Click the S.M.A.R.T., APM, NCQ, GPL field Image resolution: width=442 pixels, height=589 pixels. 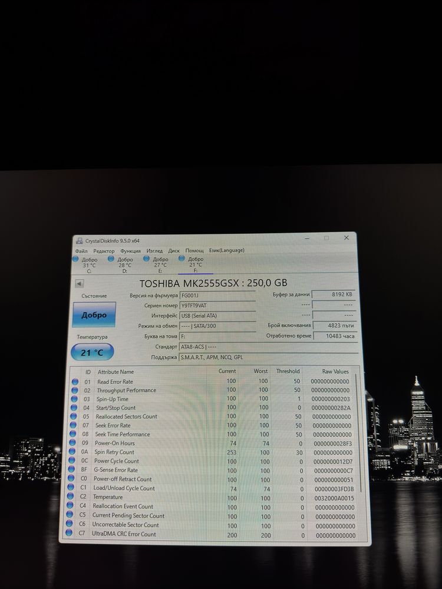pyautogui.click(x=268, y=358)
